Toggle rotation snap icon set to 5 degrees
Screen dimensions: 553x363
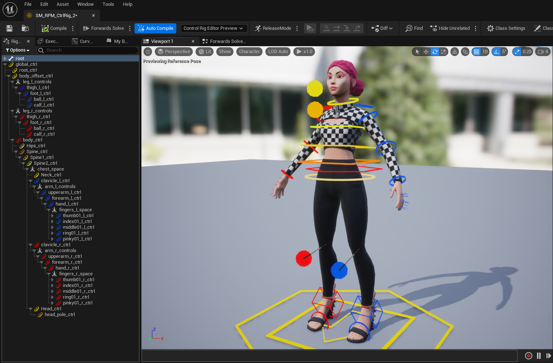point(497,52)
